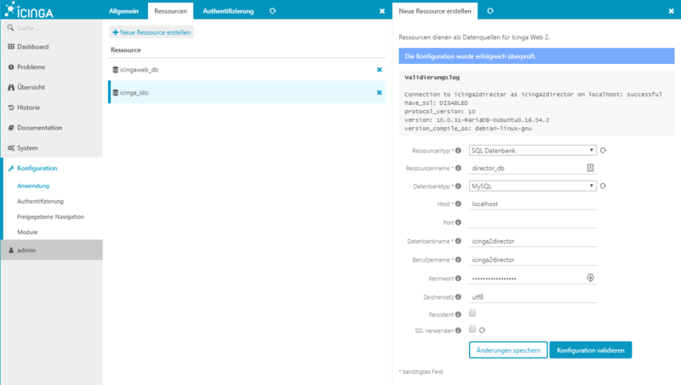
Task: Click the Änderungen speichern button
Action: (x=507, y=350)
